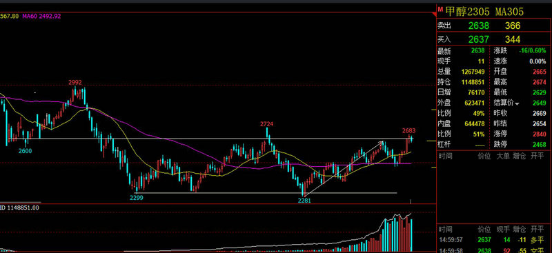
Task: Click the 比例 value 49%
Action: pos(479,113)
